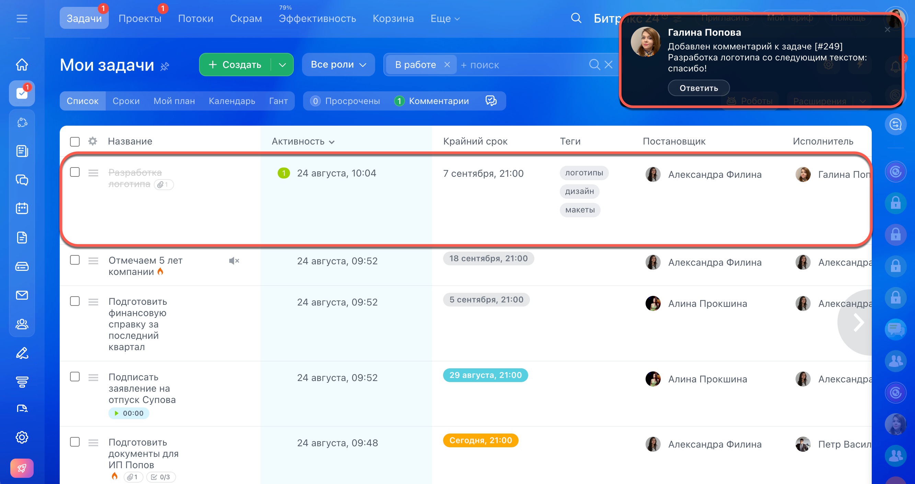Remove the В работе filter chip
This screenshot has width=915, height=484.
(447, 65)
